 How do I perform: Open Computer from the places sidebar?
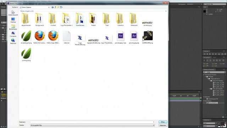[x=13, y=34]
